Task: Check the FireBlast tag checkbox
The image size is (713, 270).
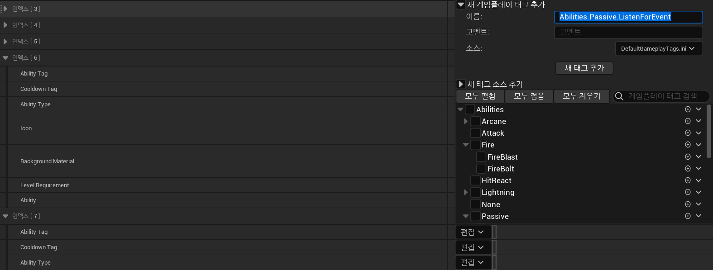Action: (481, 157)
